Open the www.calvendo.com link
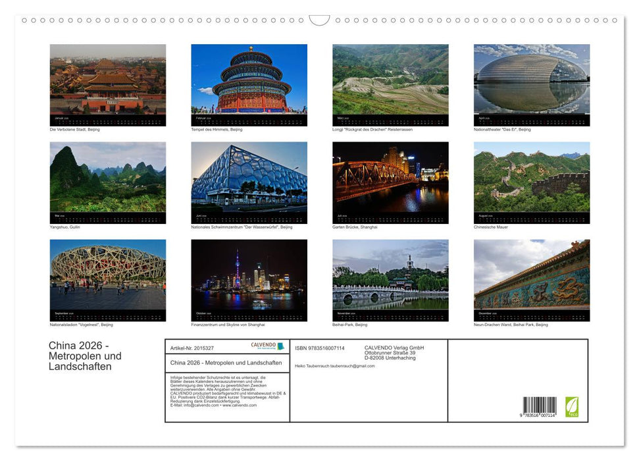The height and width of the screenshot is (461, 639). [241, 406]
